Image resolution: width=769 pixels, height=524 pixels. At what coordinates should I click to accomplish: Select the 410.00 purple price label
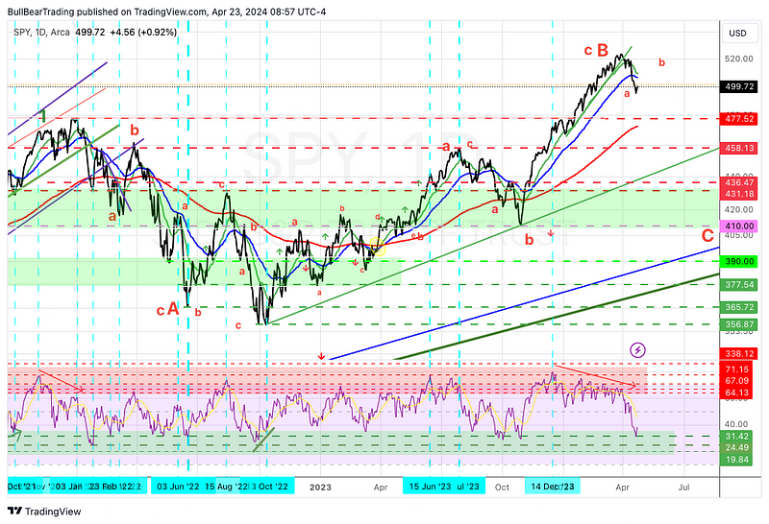[x=739, y=226]
